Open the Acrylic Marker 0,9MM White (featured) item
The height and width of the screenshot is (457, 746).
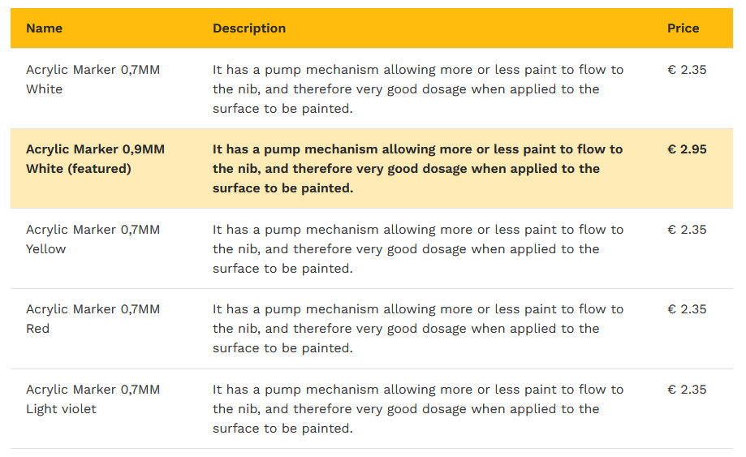point(95,159)
